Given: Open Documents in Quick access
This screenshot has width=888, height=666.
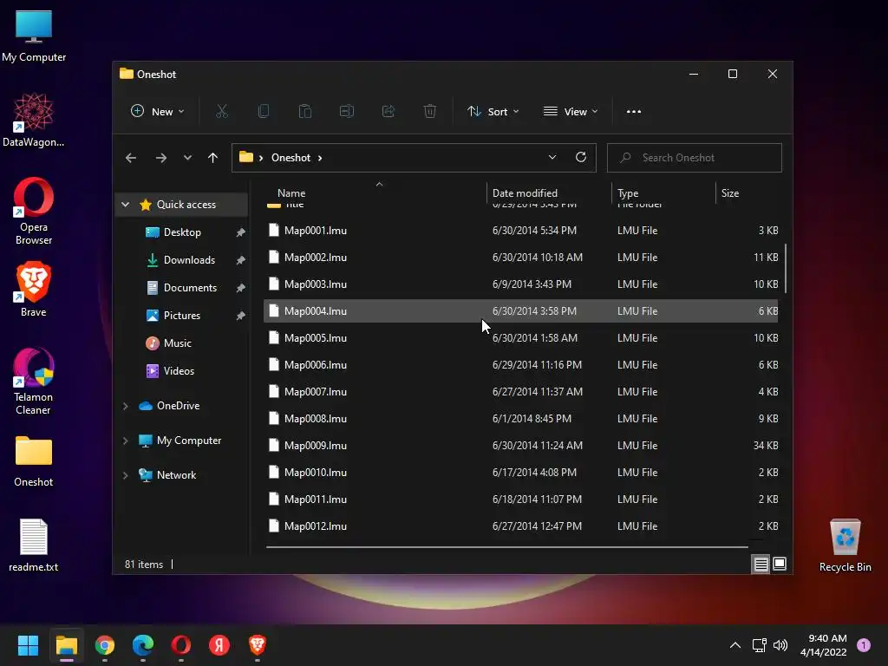Looking at the screenshot, I should [x=190, y=288].
